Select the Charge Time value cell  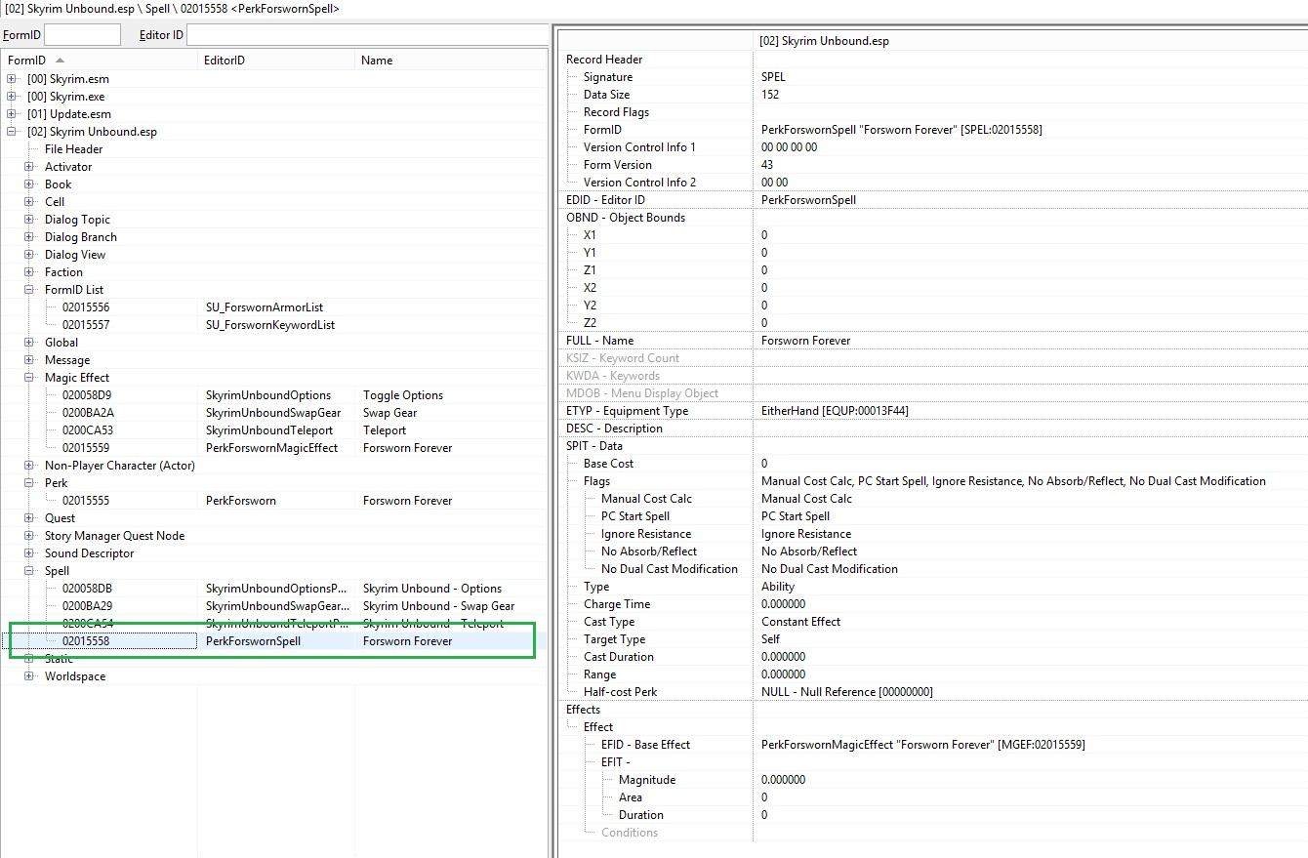1030,604
